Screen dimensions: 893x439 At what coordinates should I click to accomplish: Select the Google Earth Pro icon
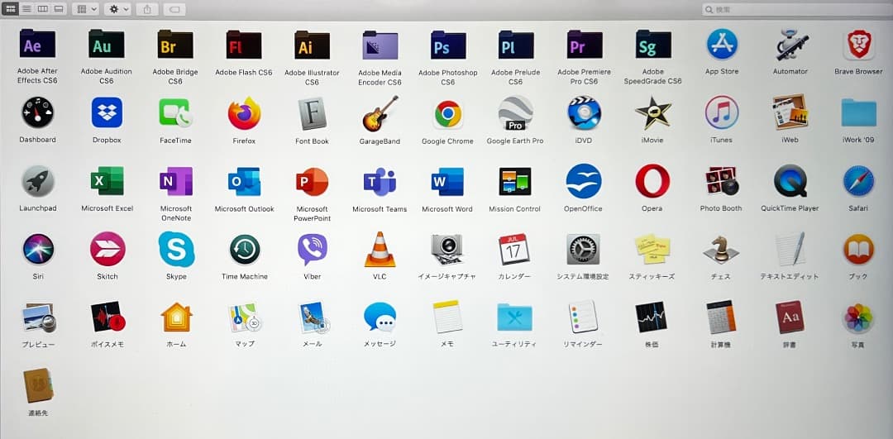515,113
